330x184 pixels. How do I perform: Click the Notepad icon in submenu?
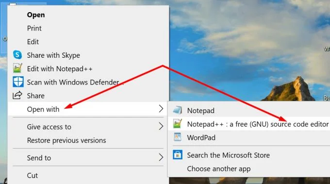click(178, 110)
